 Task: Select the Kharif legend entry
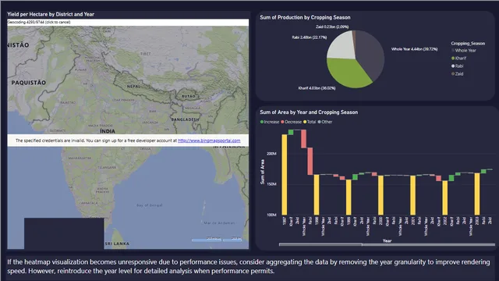(458, 58)
